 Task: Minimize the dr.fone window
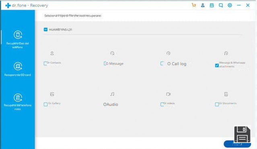(239, 5)
